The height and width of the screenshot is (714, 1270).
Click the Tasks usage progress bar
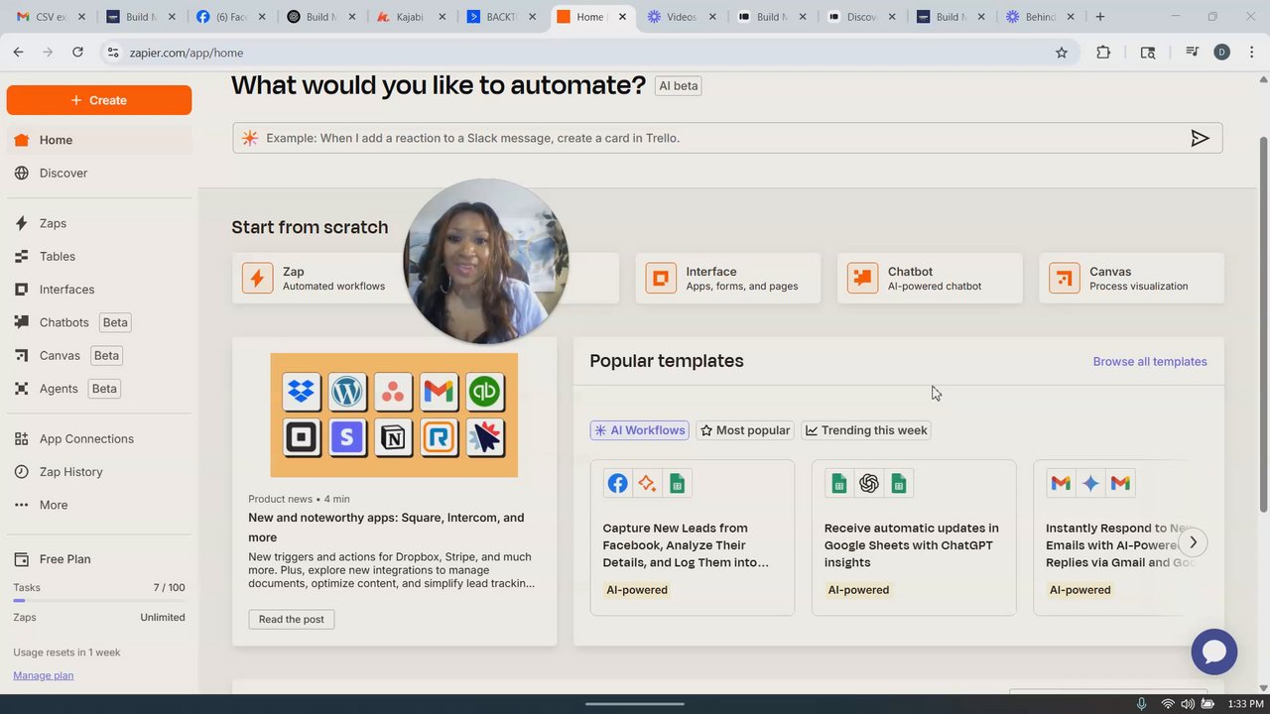[x=99, y=600]
